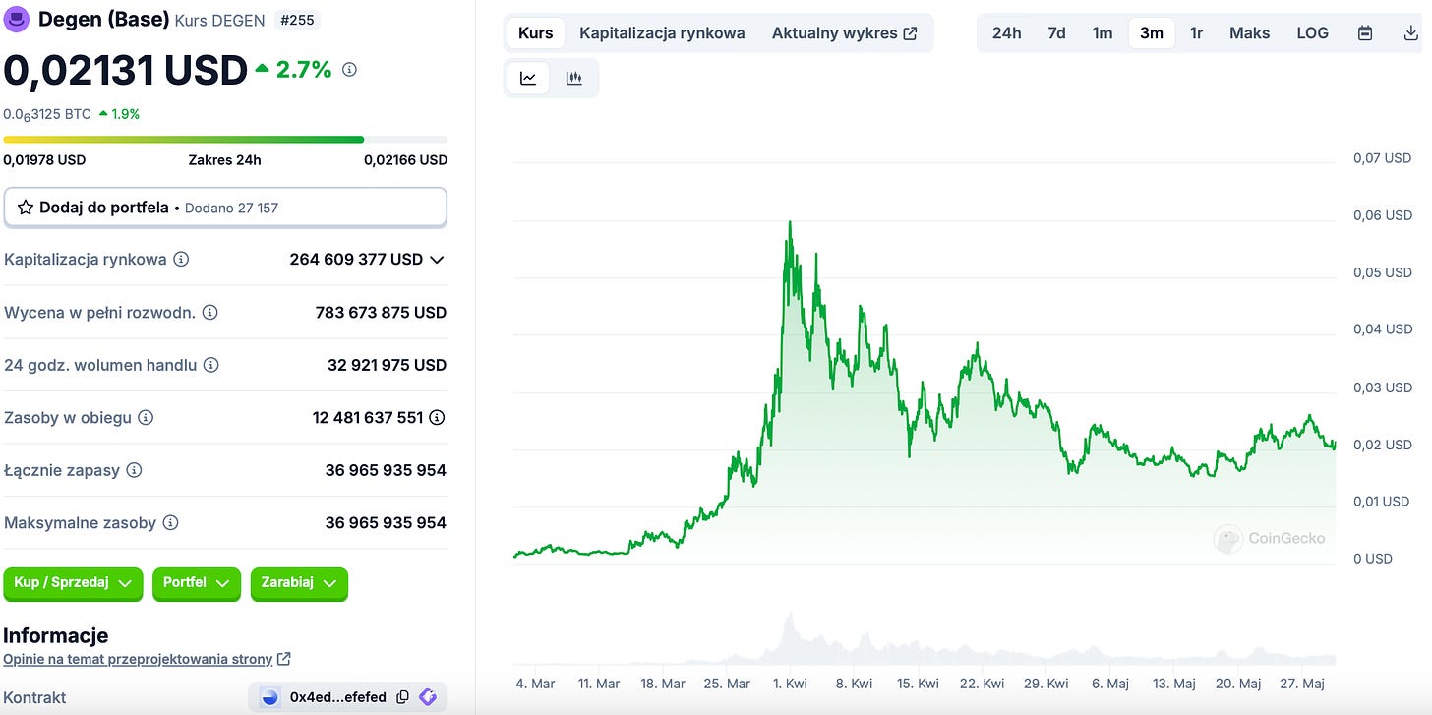Click the 0,06 USD price axis label
Screen dimensions: 1432x715
point(1382,215)
